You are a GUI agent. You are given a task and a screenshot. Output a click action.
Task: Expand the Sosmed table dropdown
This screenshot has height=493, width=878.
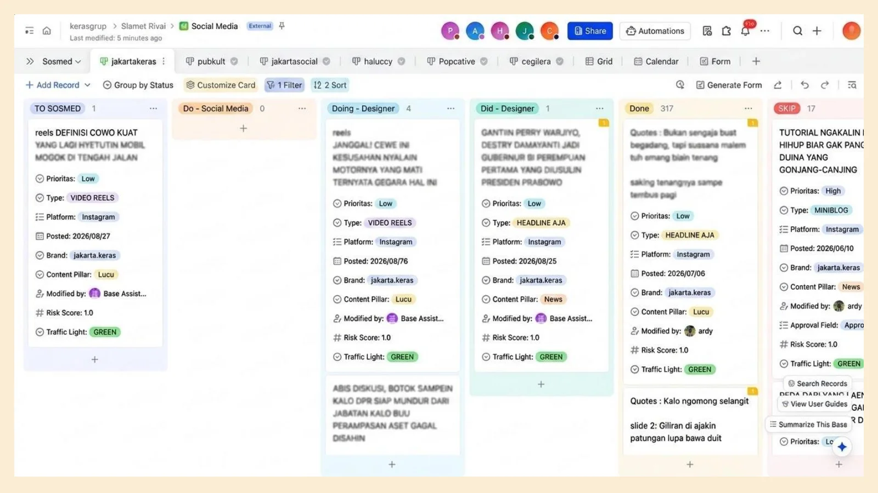61,61
